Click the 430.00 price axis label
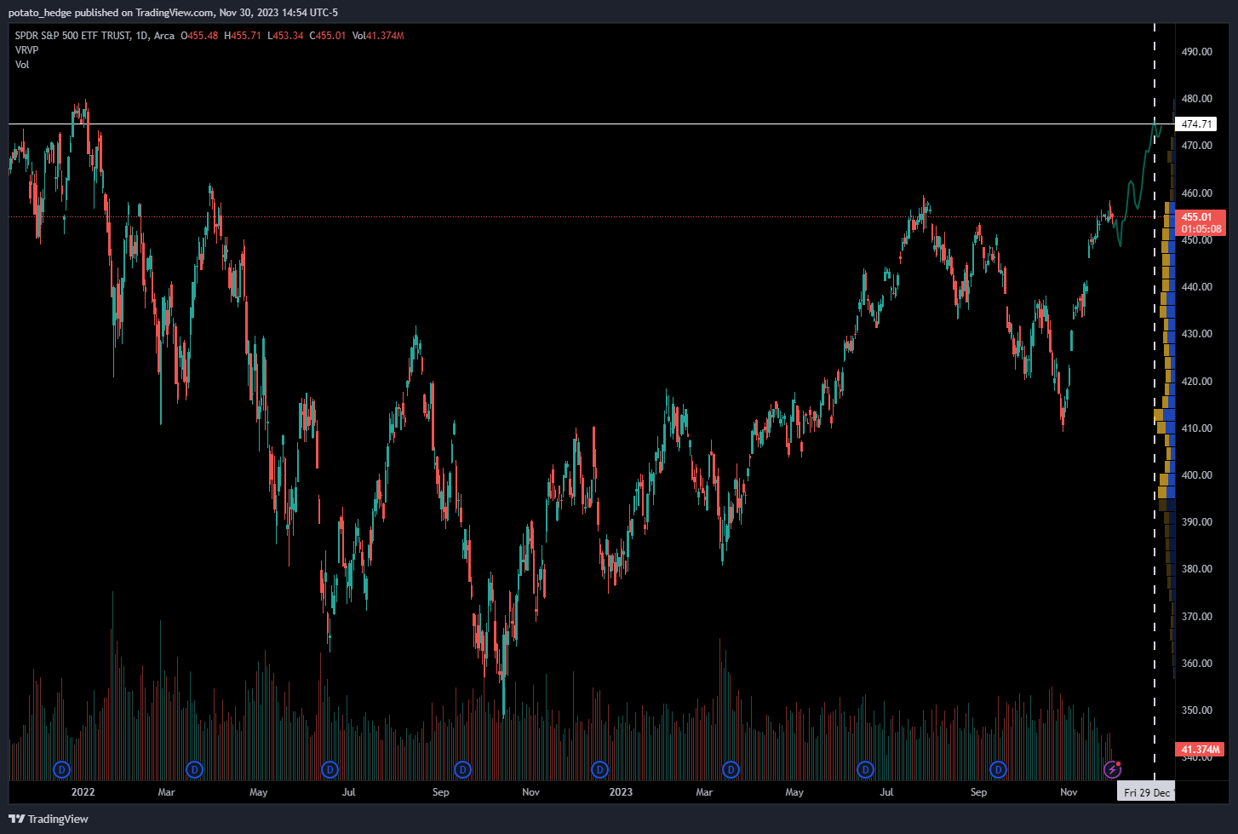Image resolution: width=1238 pixels, height=834 pixels. (1196, 334)
